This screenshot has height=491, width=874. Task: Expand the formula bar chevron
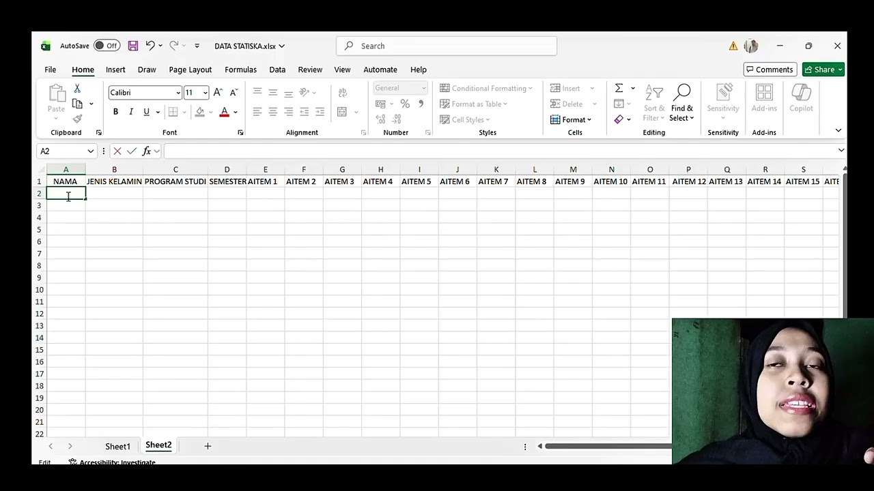coord(841,151)
